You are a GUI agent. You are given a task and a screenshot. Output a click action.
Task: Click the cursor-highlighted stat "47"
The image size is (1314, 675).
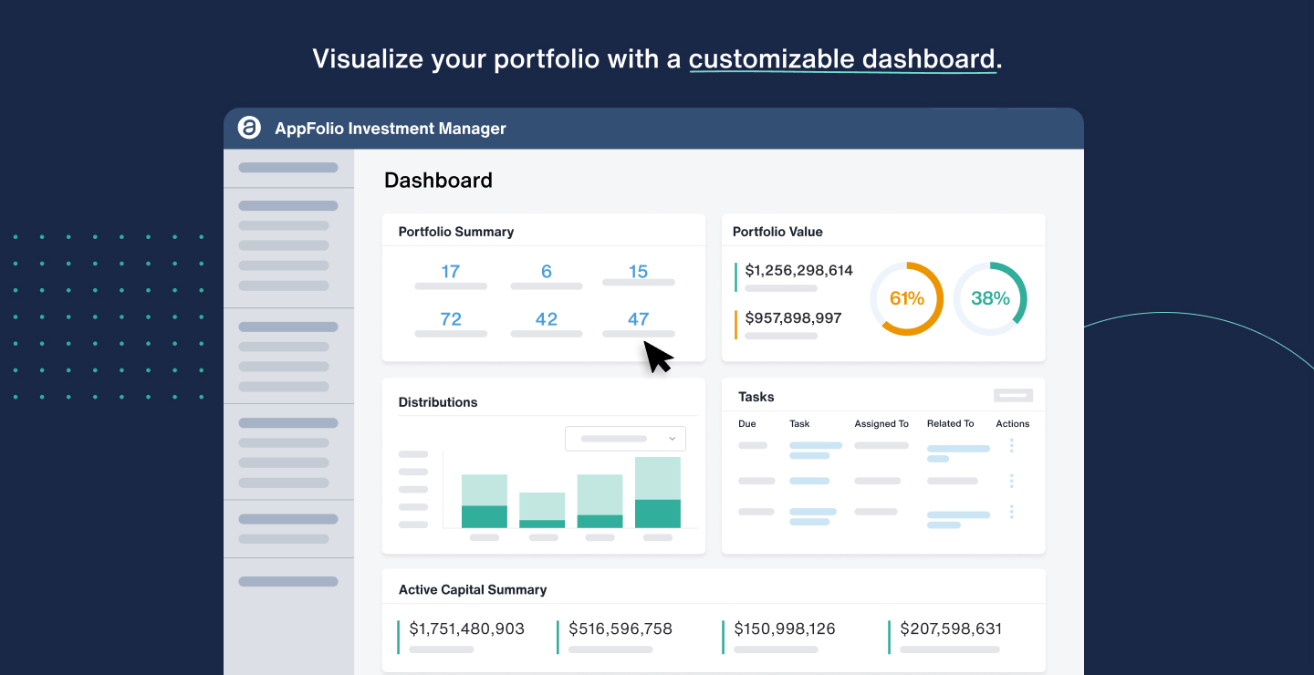639,318
